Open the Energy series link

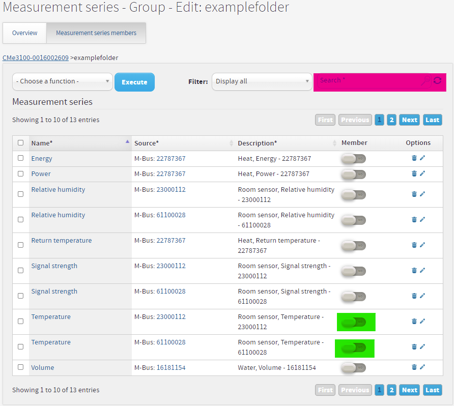click(x=42, y=159)
